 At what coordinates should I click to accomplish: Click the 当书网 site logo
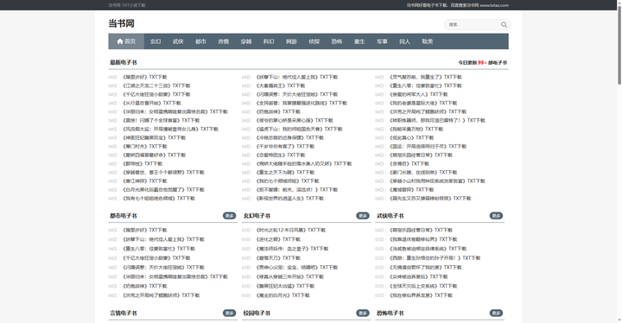(x=122, y=23)
